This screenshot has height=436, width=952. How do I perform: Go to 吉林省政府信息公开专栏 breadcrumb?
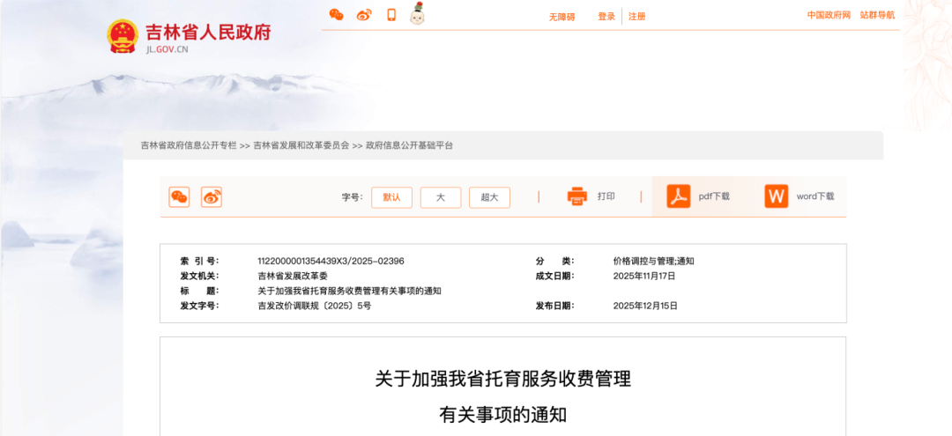pyautogui.click(x=189, y=145)
